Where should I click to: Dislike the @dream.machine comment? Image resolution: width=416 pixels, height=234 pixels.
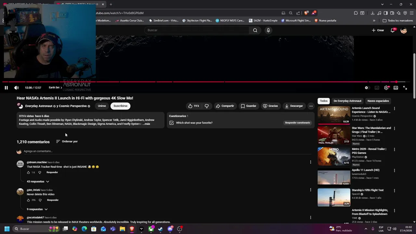40,173
